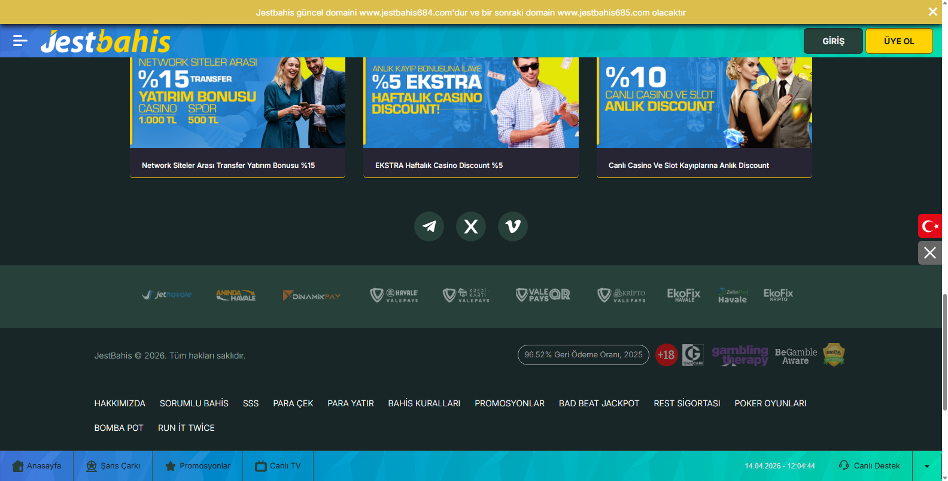Viewport: 948px width, 481px height.
Task: Open the hamburger side menu
Action: tap(20, 41)
